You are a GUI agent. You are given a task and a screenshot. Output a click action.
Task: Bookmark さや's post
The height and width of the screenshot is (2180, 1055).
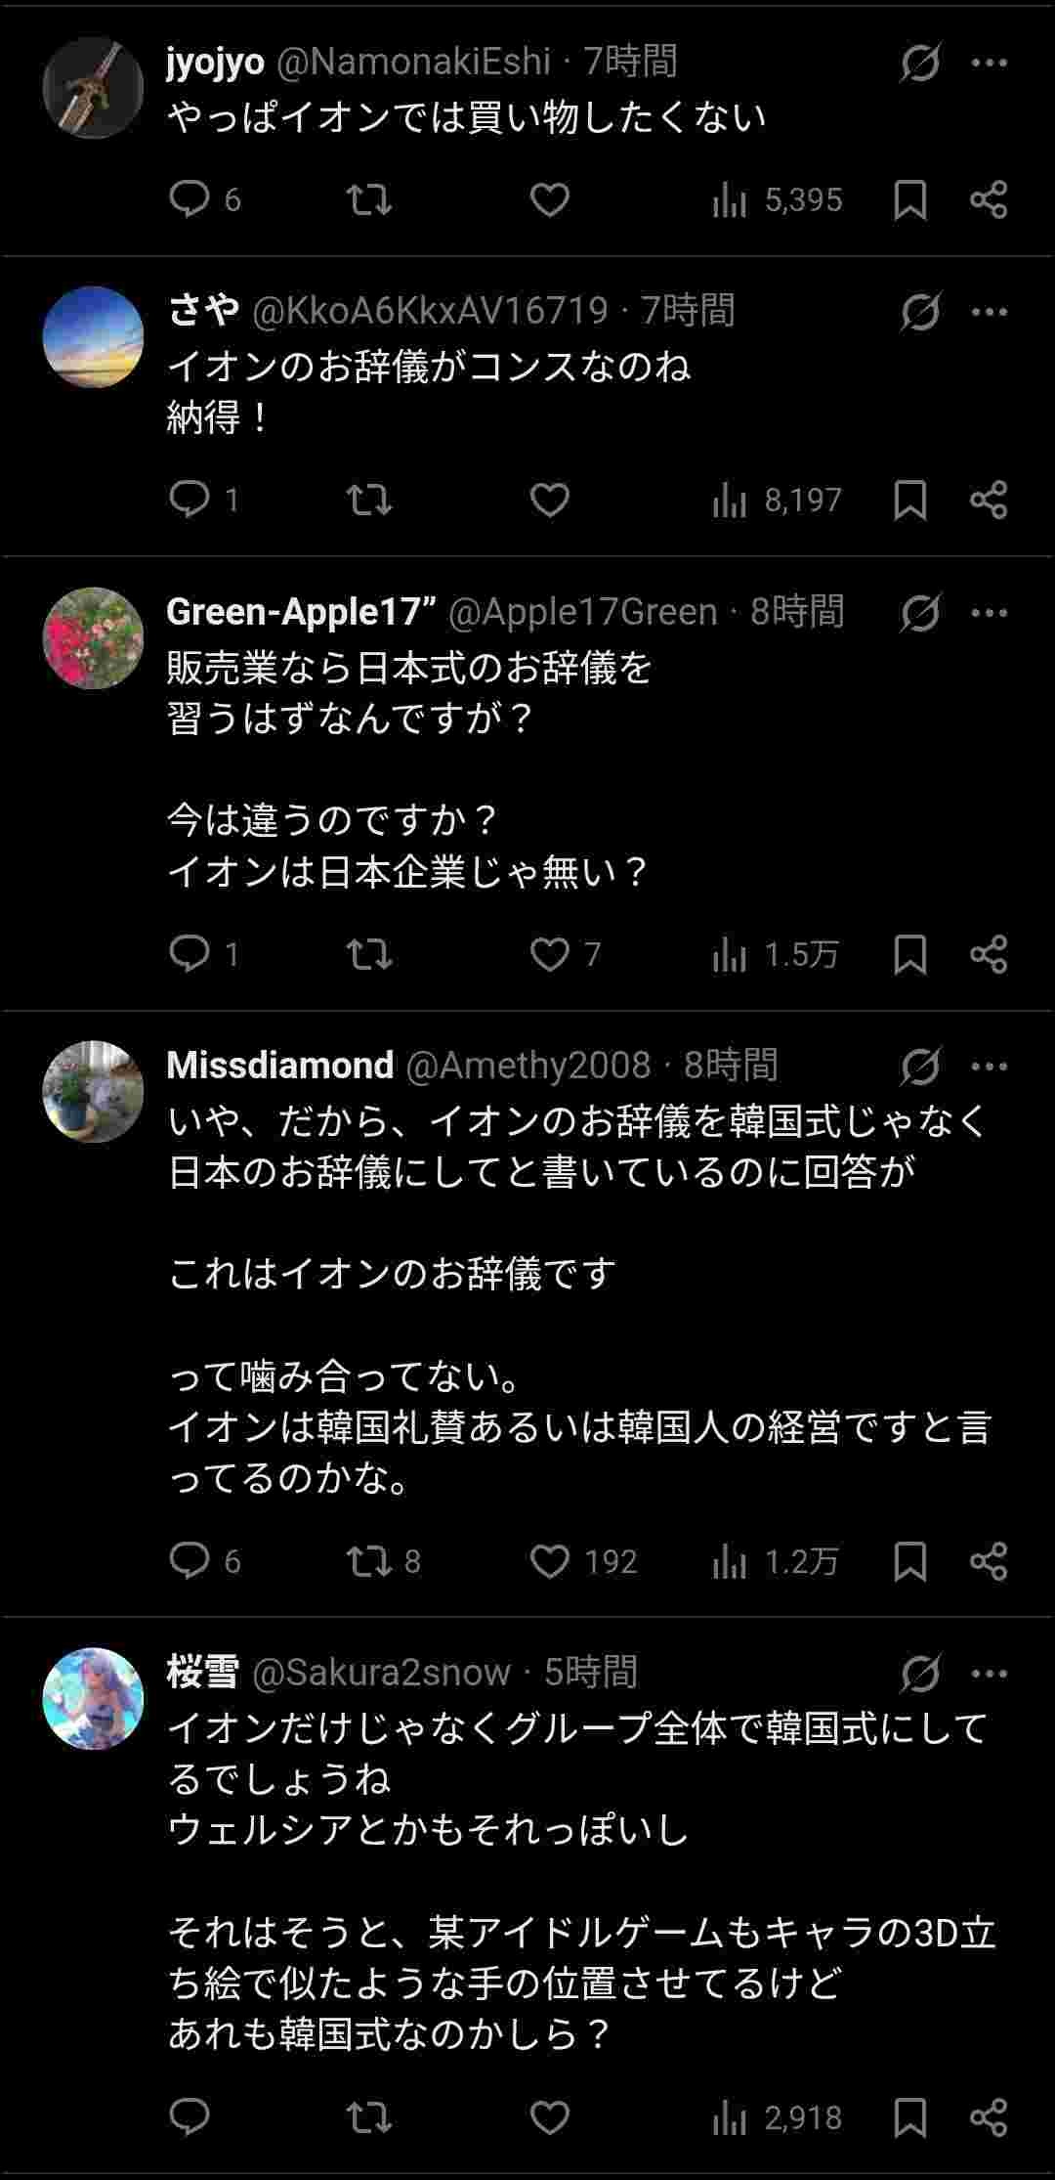click(x=909, y=501)
